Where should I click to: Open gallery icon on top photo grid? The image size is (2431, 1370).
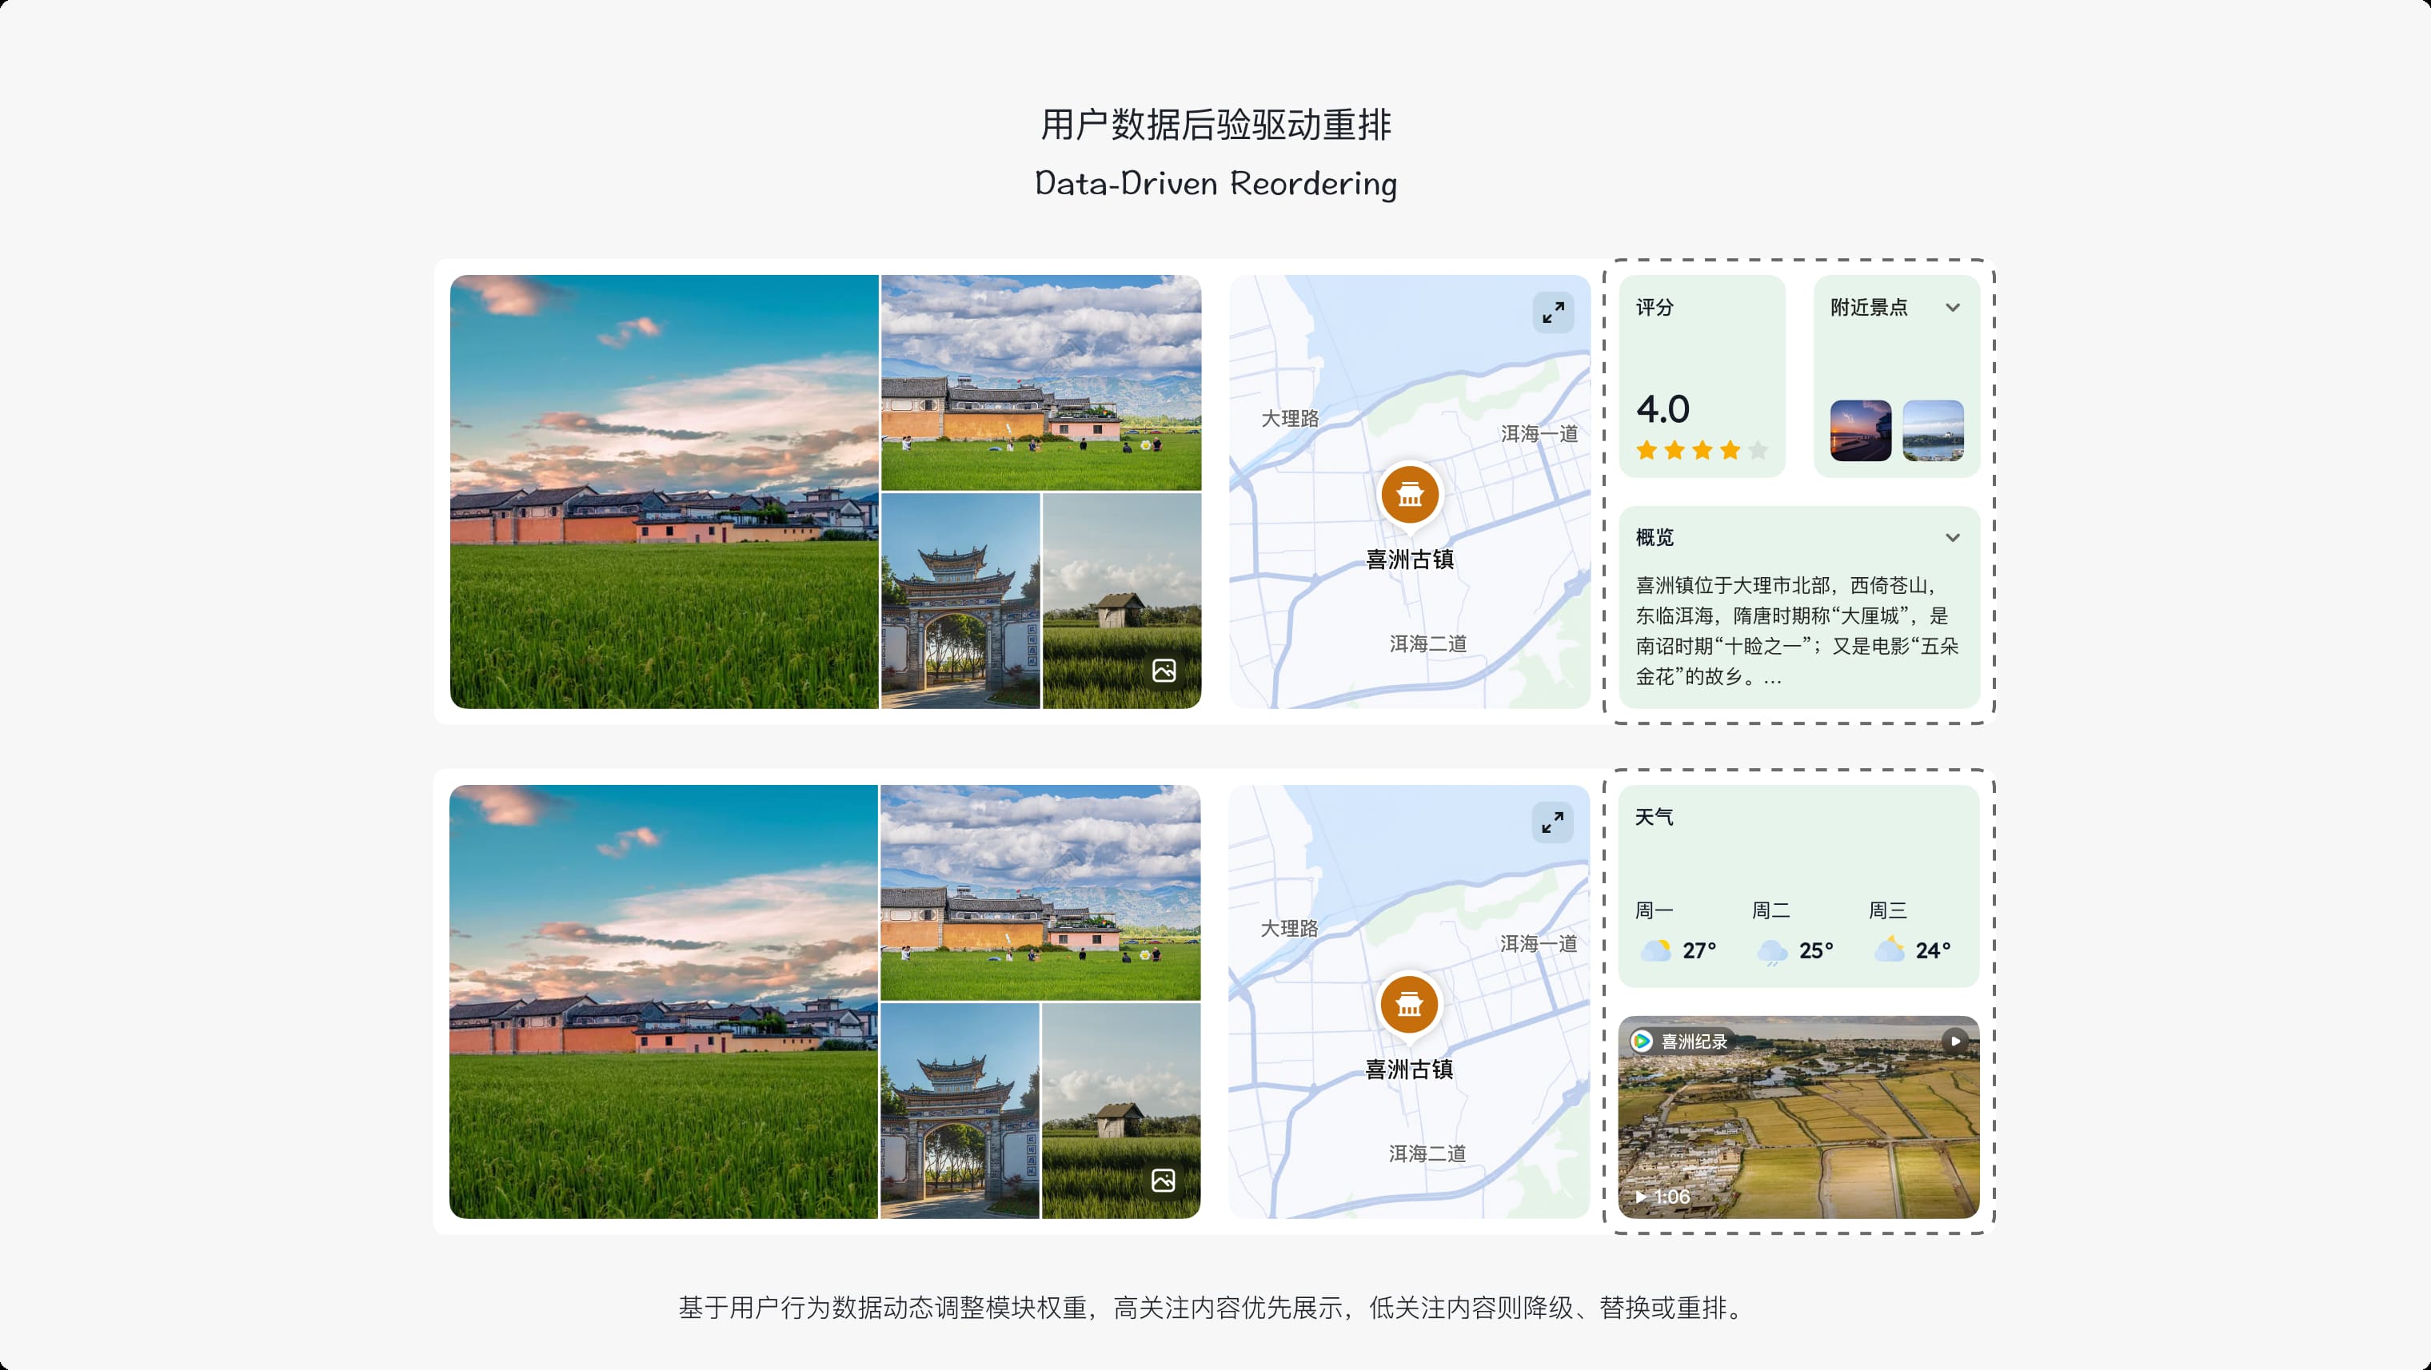[1164, 671]
